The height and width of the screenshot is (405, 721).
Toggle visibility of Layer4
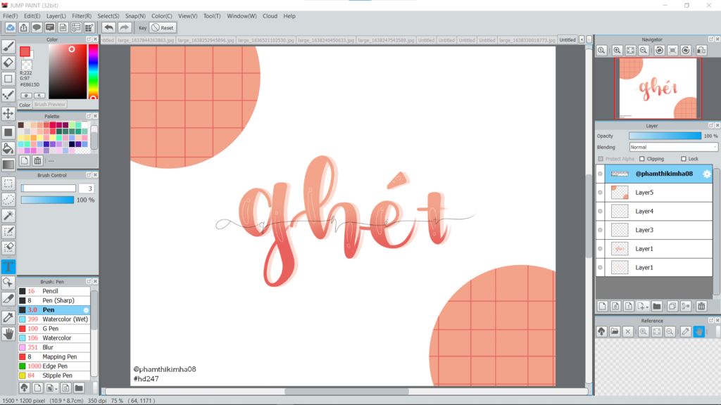pos(600,211)
